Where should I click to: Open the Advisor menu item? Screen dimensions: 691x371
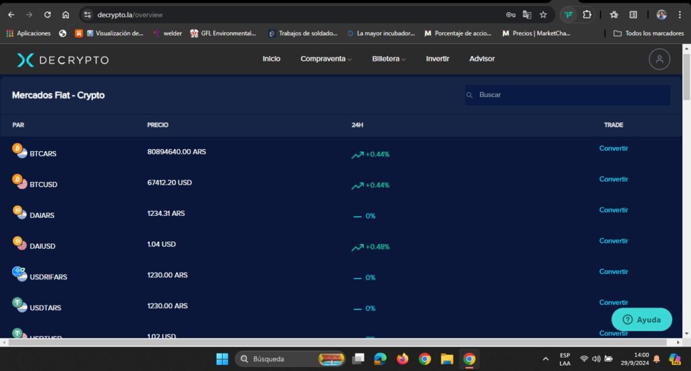(482, 59)
